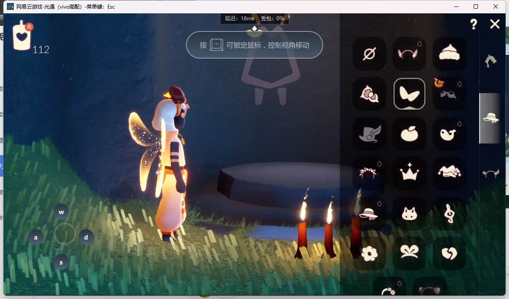Viewport: 509px width, 299px height.
Task: Equip the wide-brim sun hat
Action: tap(369, 213)
